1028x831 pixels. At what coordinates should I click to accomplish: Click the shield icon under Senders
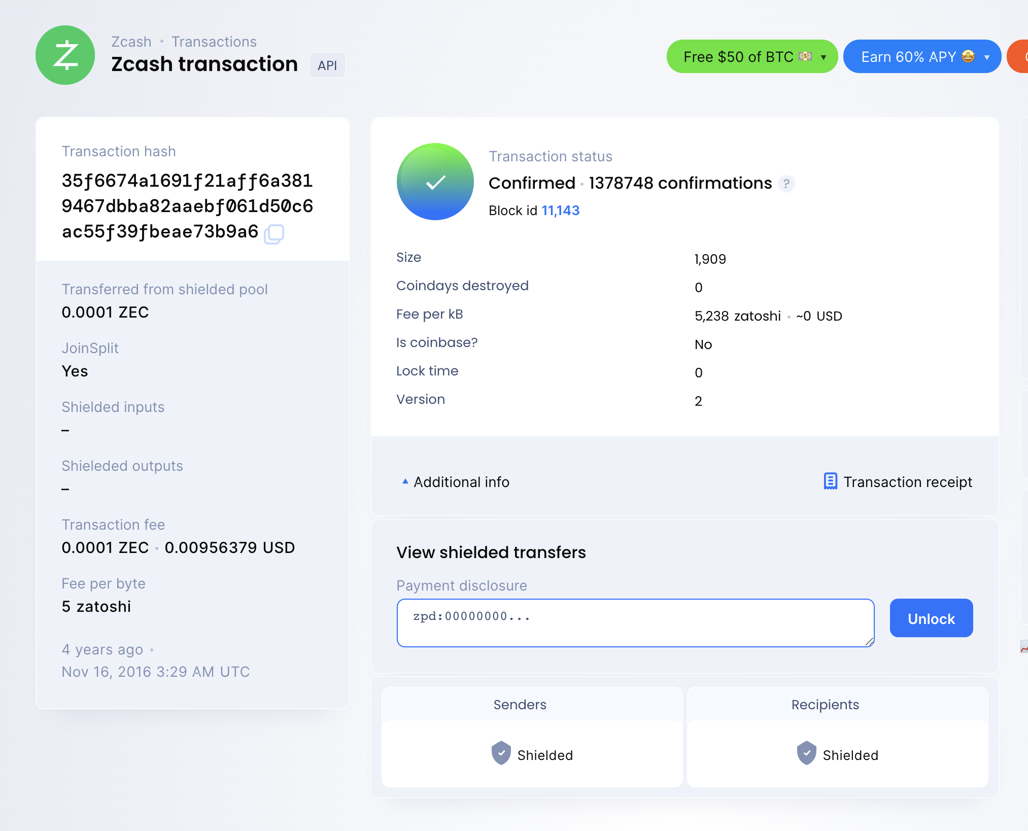click(501, 753)
